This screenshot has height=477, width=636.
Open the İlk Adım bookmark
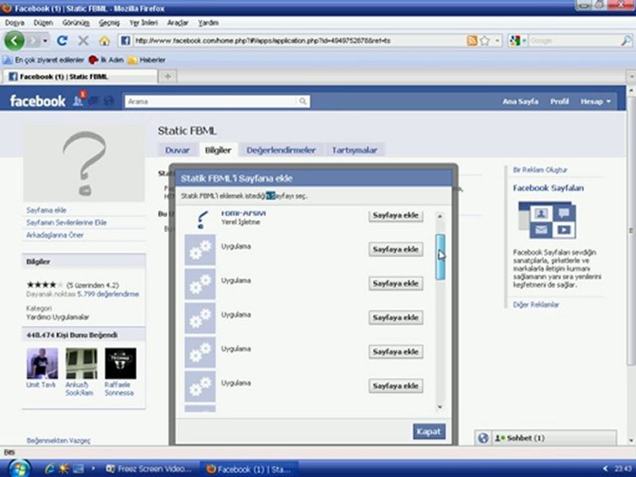pyautogui.click(x=106, y=60)
